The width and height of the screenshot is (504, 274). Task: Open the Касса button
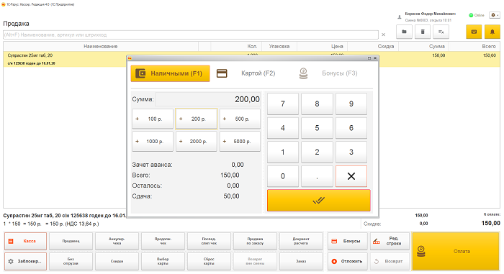point(25,241)
